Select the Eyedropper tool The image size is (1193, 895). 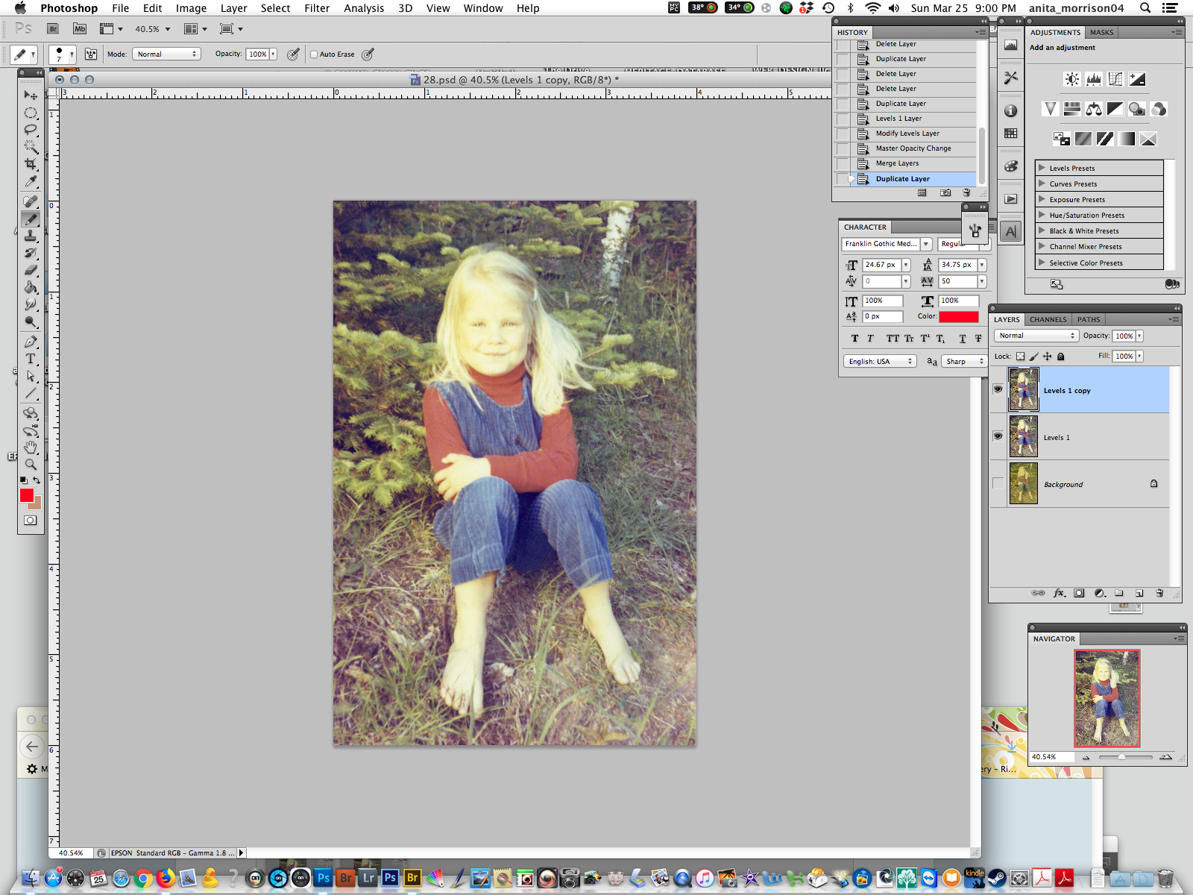31,181
